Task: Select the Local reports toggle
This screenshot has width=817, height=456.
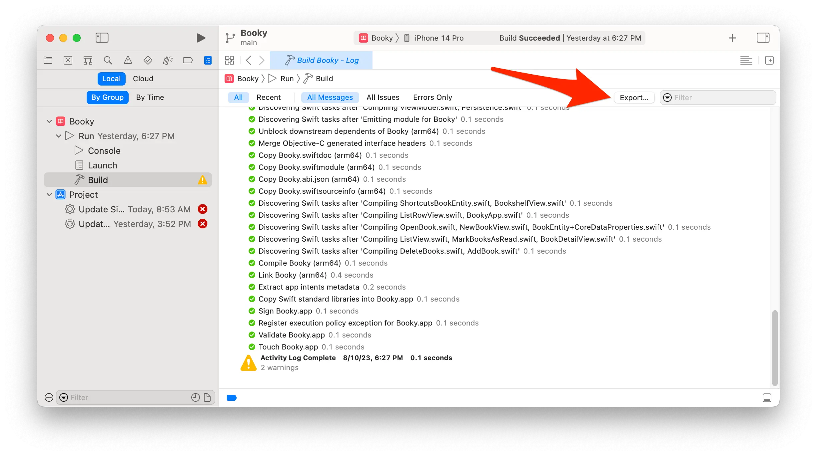Action: click(x=111, y=79)
